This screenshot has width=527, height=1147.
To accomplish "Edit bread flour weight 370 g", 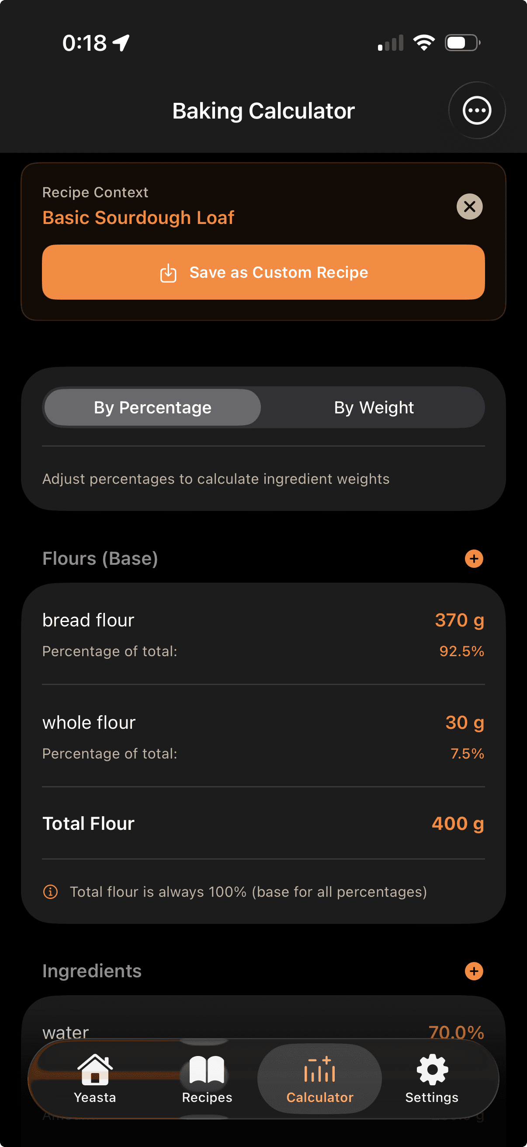I will (459, 620).
